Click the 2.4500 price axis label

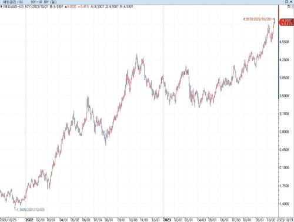pos(284,150)
